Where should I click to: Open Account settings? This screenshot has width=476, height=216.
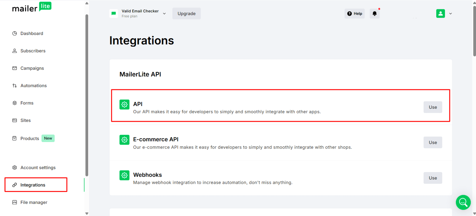click(x=38, y=167)
